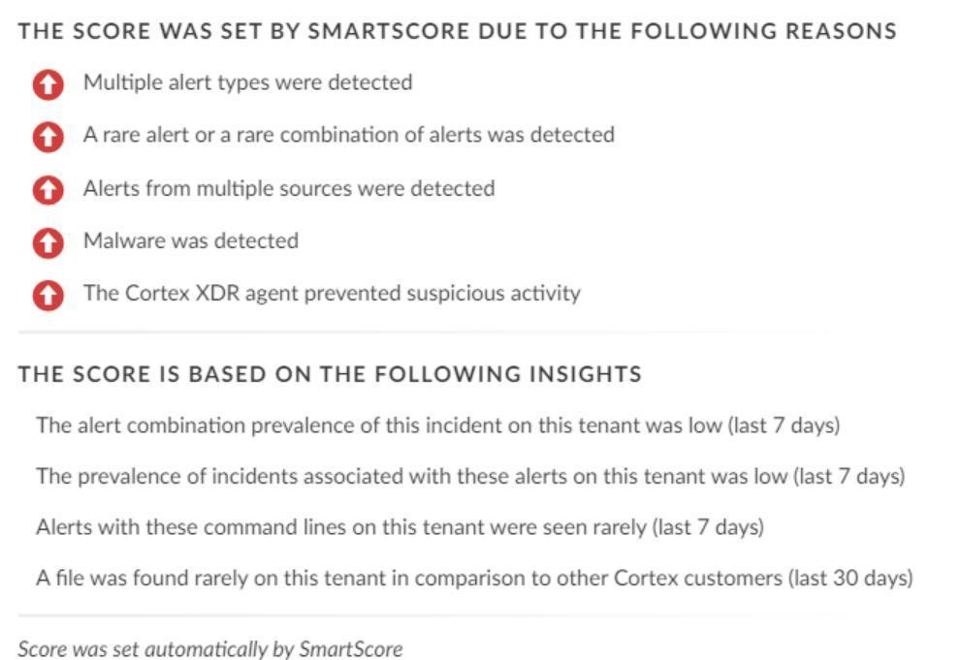Click the 'Score is based on following insights' heading

coord(330,374)
